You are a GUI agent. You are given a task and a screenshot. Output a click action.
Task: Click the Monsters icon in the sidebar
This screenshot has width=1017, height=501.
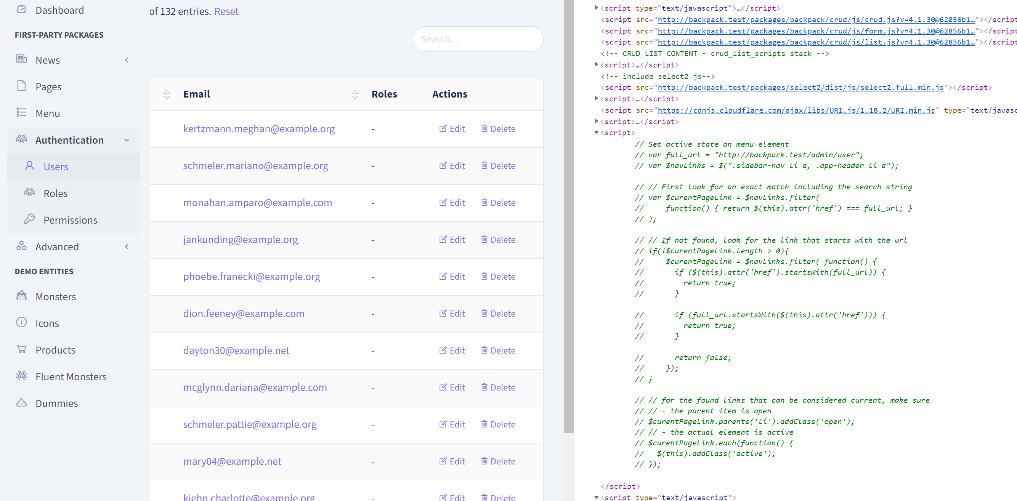(22, 296)
